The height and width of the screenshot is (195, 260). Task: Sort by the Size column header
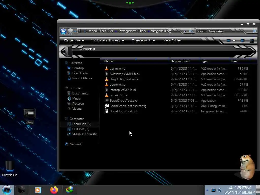234,61
